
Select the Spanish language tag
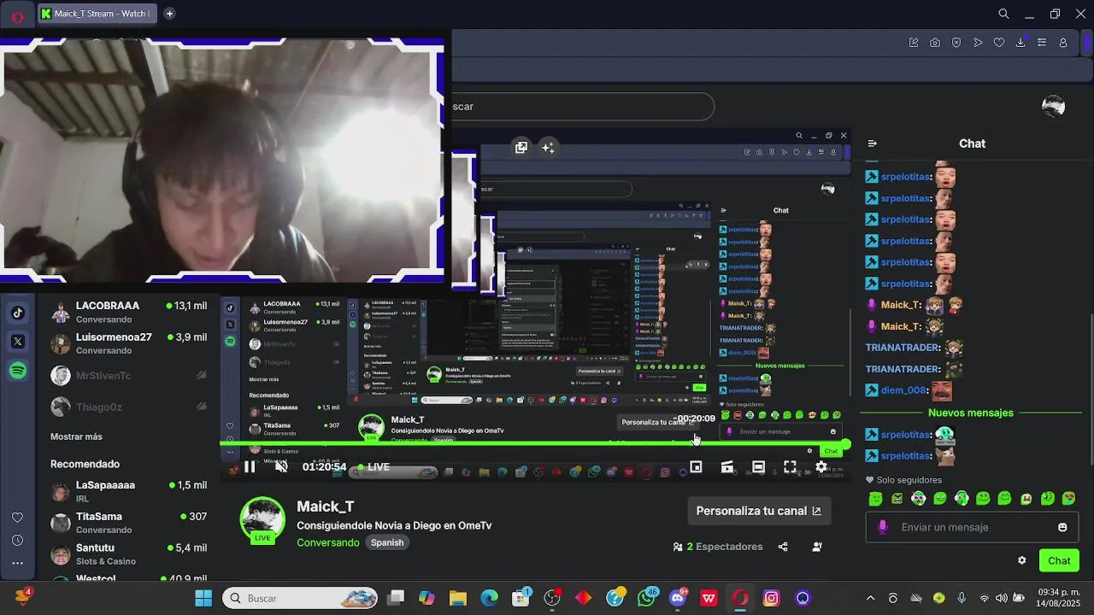tap(387, 542)
